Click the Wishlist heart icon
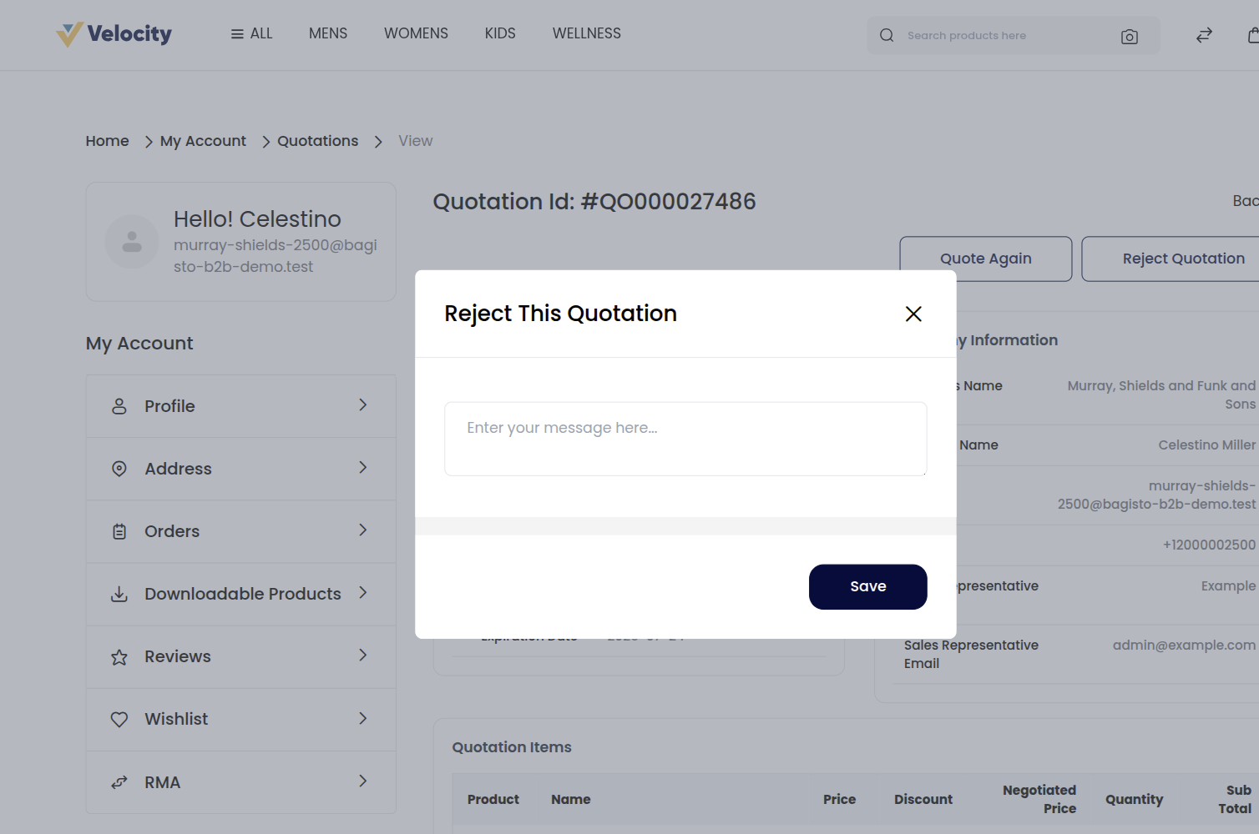 click(x=119, y=719)
